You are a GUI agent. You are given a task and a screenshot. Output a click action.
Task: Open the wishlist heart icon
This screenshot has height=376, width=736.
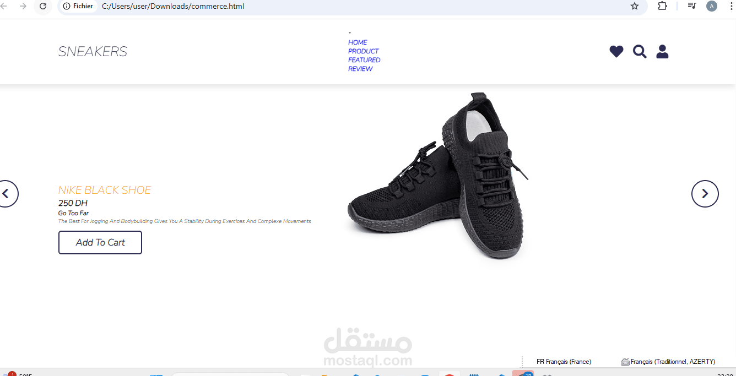(x=616, y=52)
